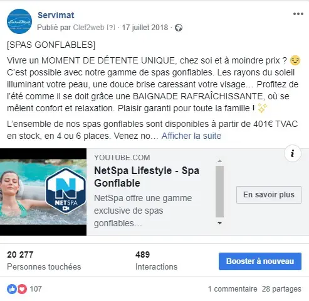
Task: Click the info circle icon on link preview
Action: (293, 153)
